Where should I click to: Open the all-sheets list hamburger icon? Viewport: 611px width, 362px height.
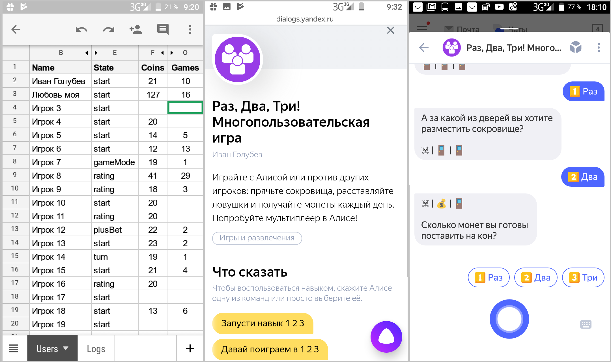click(x=14, y=348)
